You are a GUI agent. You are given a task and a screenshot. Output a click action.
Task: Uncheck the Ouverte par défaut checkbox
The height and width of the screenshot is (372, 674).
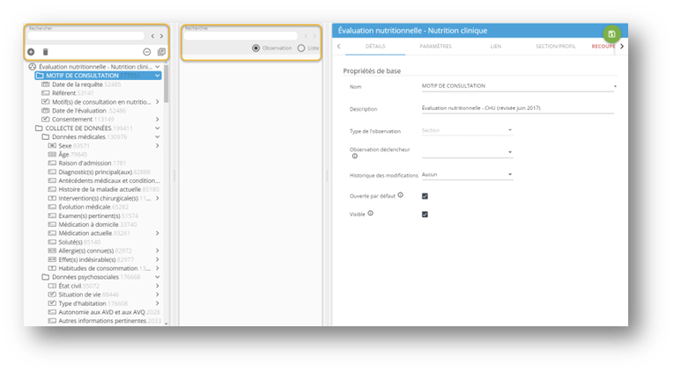click(x=425, y=196)
